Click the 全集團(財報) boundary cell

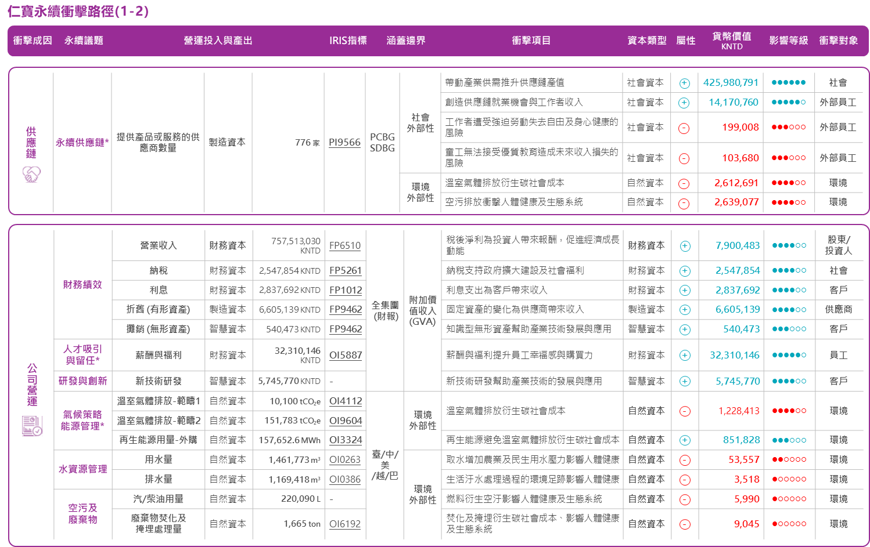385,310
